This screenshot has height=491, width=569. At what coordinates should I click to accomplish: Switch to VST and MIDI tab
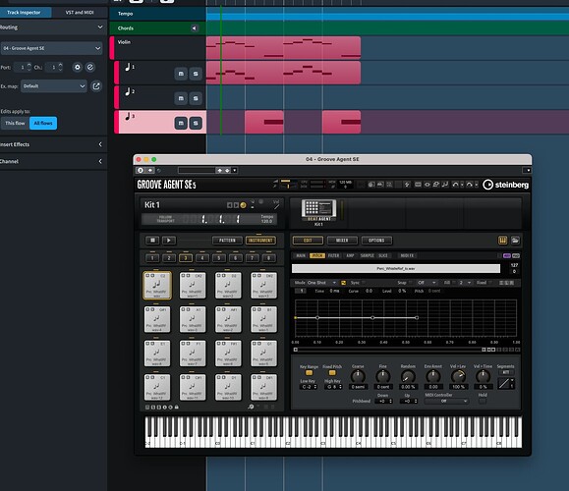tap(80, 13)
